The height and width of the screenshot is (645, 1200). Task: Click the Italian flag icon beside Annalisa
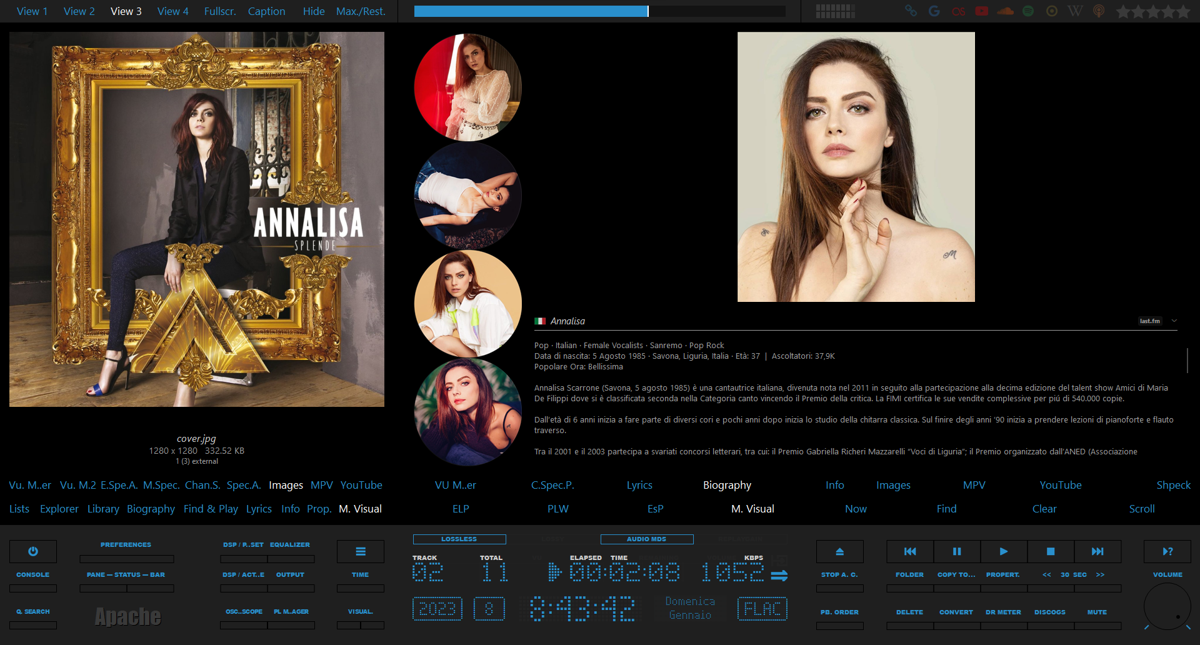[x=540, y=321]
